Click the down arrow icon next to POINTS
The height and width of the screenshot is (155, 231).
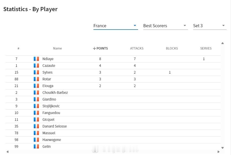94,48
